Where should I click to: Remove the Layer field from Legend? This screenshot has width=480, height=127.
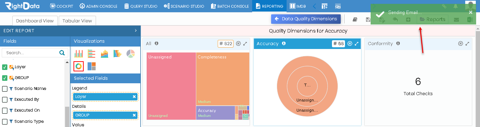pyautogui.click(x=134, y=97)
